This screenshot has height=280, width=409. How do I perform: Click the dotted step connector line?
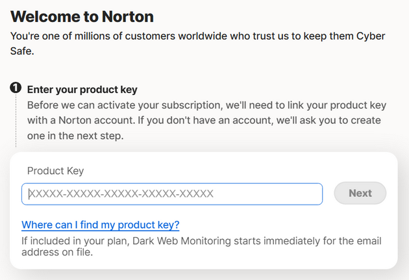coord(16,121)
